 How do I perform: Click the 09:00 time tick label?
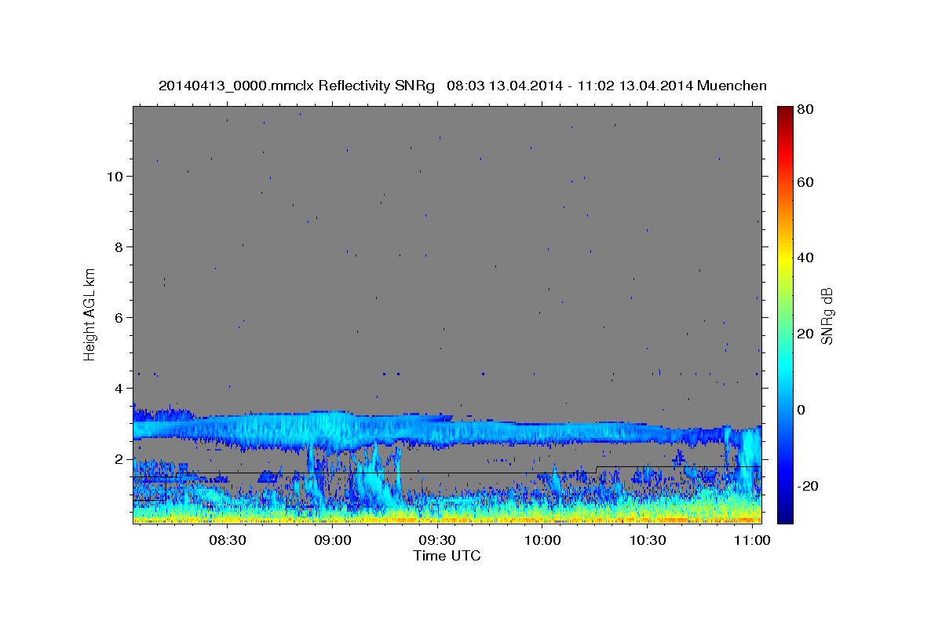pyautogui.click(x=332, y=542)
